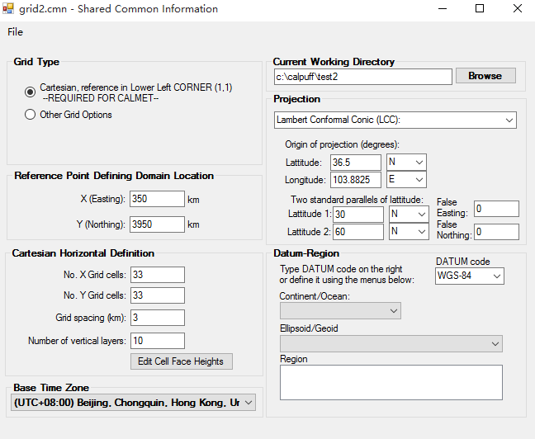
Task: Click the Browse button
Action: tap(485, 76)
